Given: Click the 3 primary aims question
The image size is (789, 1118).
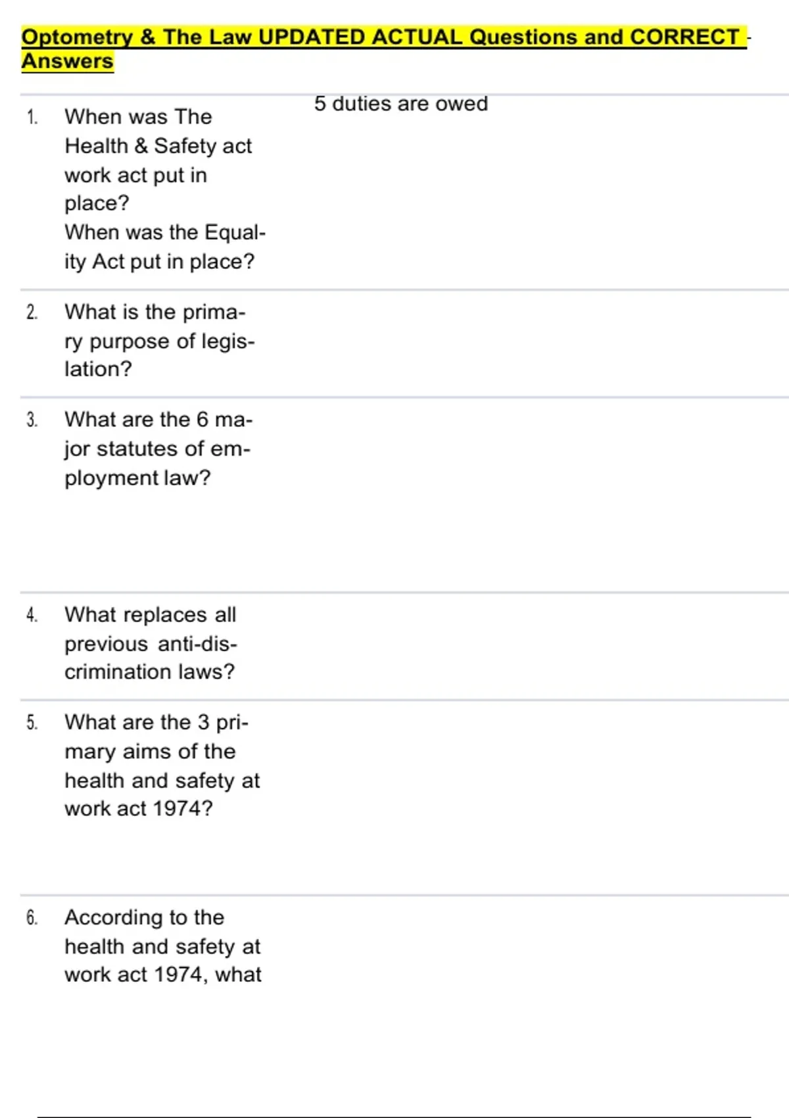Looking at the screenshot, I should click(x=161, y=765).
